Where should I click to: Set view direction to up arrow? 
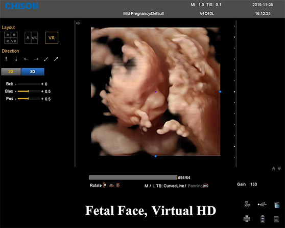[x=6, y=59]
